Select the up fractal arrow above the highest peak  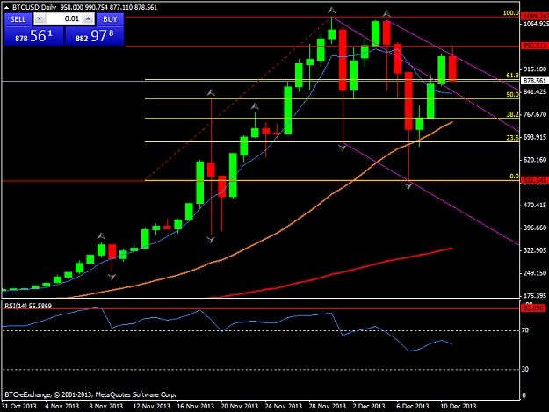[x=331, y=11]
